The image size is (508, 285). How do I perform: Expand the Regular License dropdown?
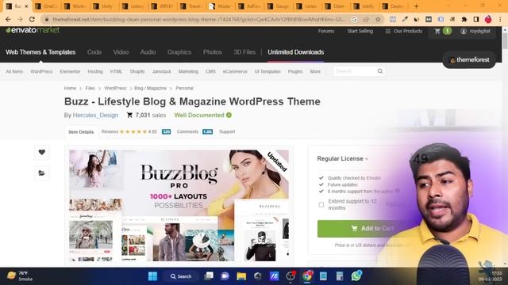tap(342, 158)
